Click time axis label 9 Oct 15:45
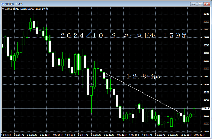Image resolution: width=212 pixels, height=139 pixels. pyautogui.click(x=70, y=135)
